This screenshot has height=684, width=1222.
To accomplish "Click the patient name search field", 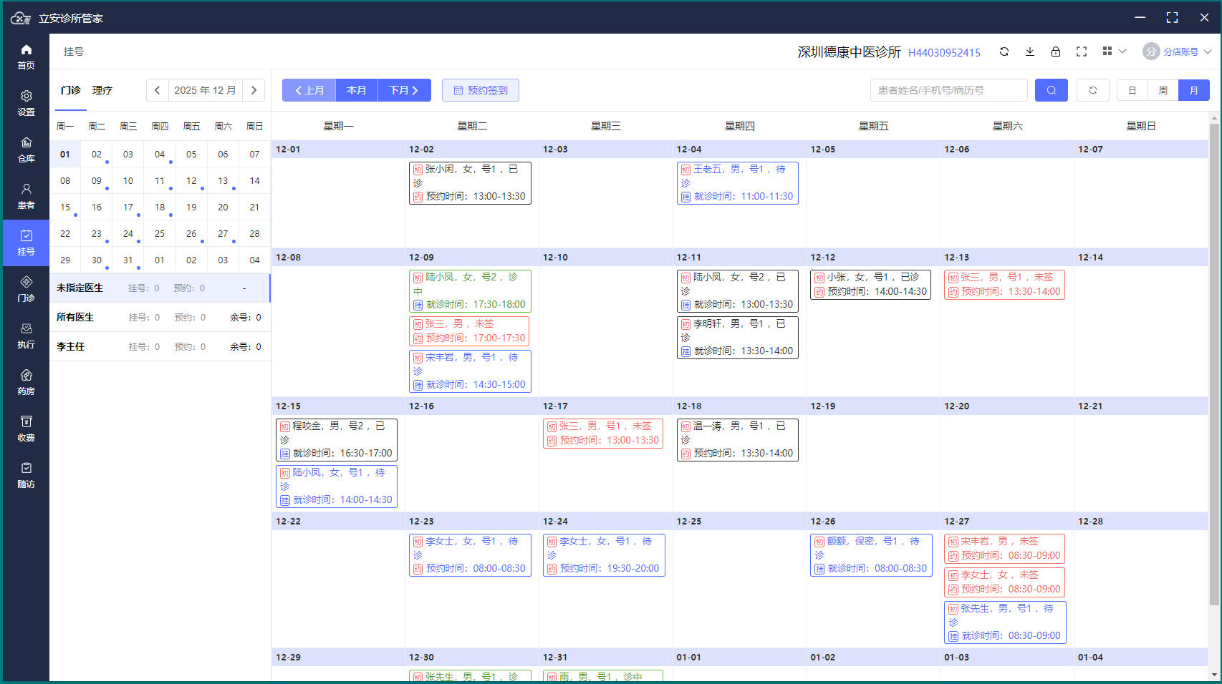I will 949,90.
